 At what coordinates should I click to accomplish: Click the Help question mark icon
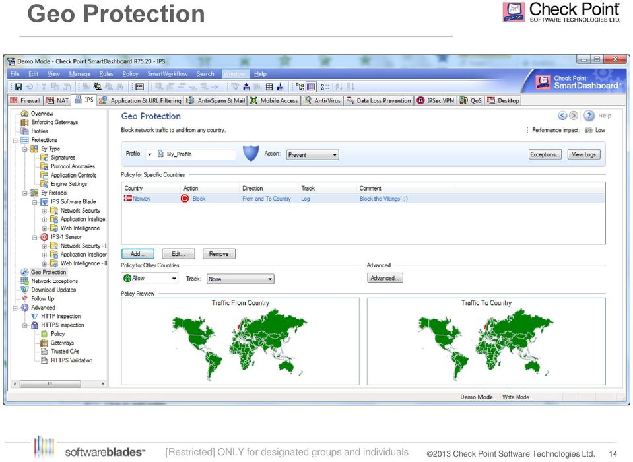[x=589, y=115]
